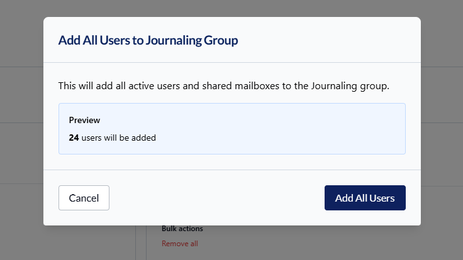Select the bold 24 user count

tap(74, 138)
